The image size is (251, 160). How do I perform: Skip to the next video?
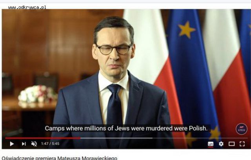(x=24, y=144)
